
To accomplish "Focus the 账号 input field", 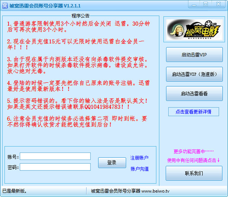I will tap(55, 156).
